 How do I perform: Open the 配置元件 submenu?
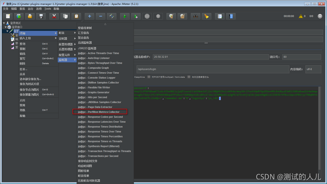[x=67, y=55]
